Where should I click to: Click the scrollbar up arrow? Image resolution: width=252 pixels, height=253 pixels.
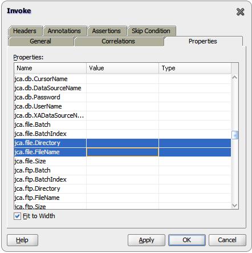235,77
